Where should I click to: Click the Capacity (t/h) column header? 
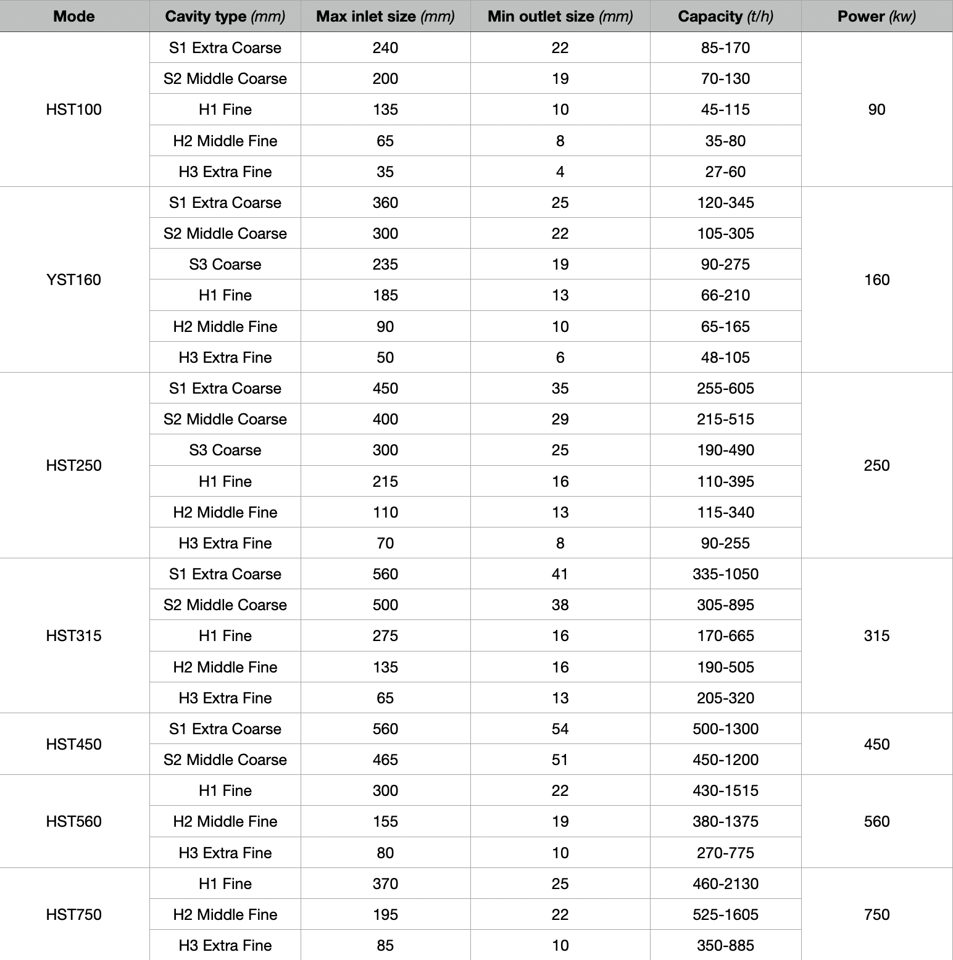[725, 16]
